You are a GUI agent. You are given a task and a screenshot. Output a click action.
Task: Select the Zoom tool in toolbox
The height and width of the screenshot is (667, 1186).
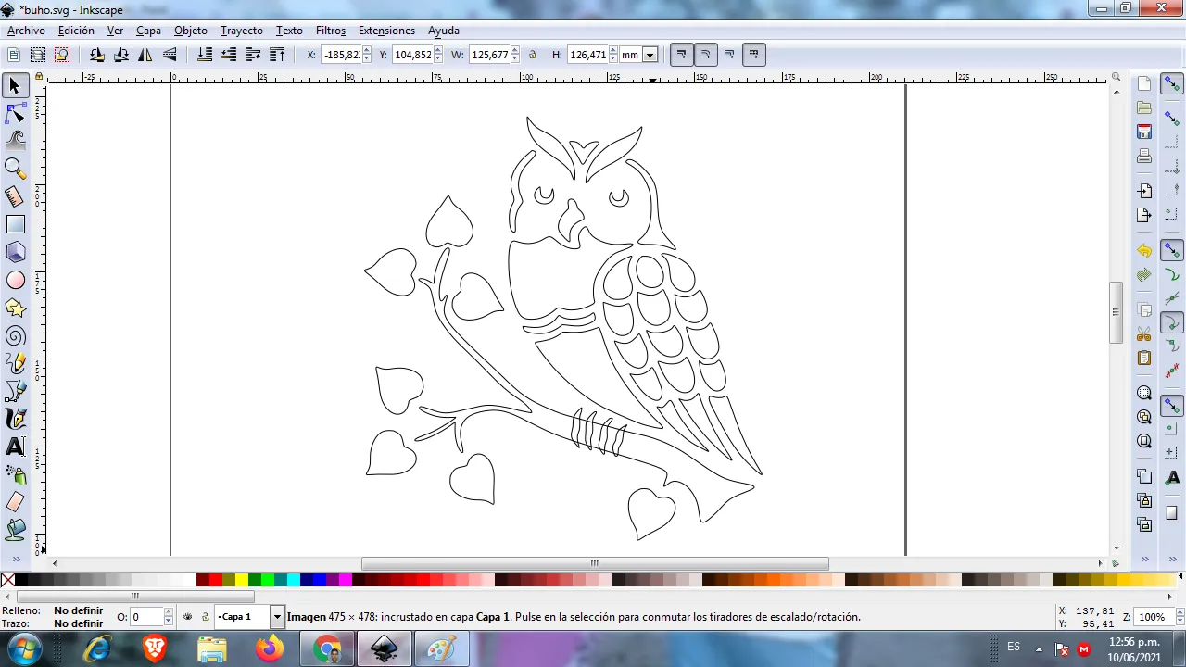15,169
